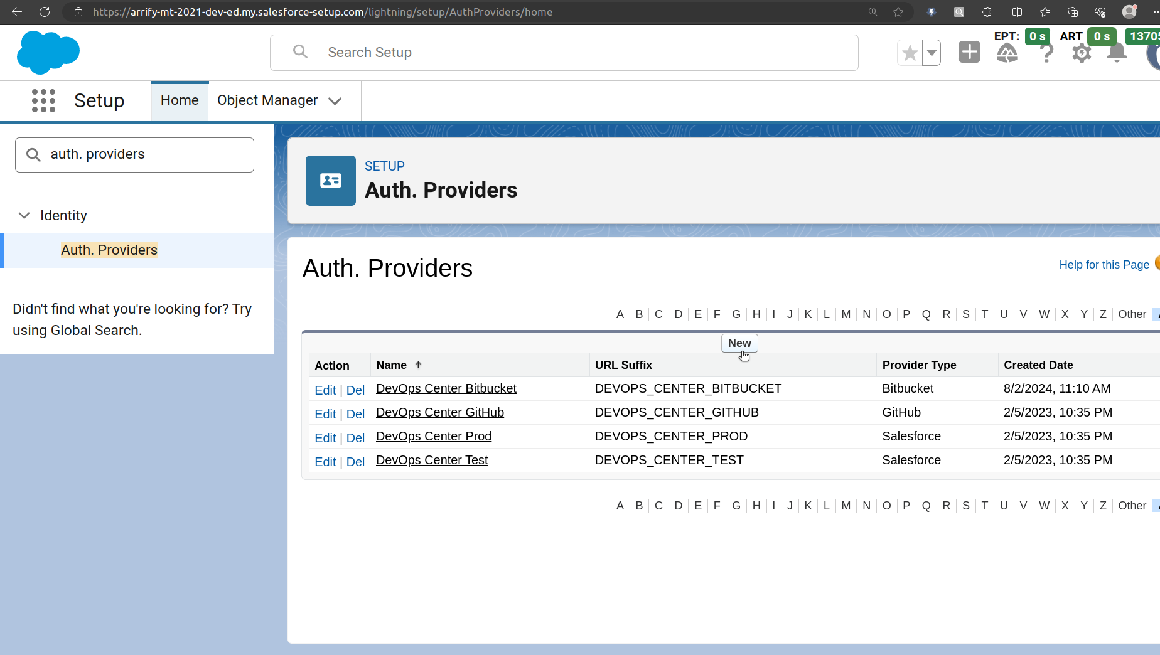Open the favorites list dropdown arrow
The width and height of the screenshot is (1160, 655).
click(932, 53)
